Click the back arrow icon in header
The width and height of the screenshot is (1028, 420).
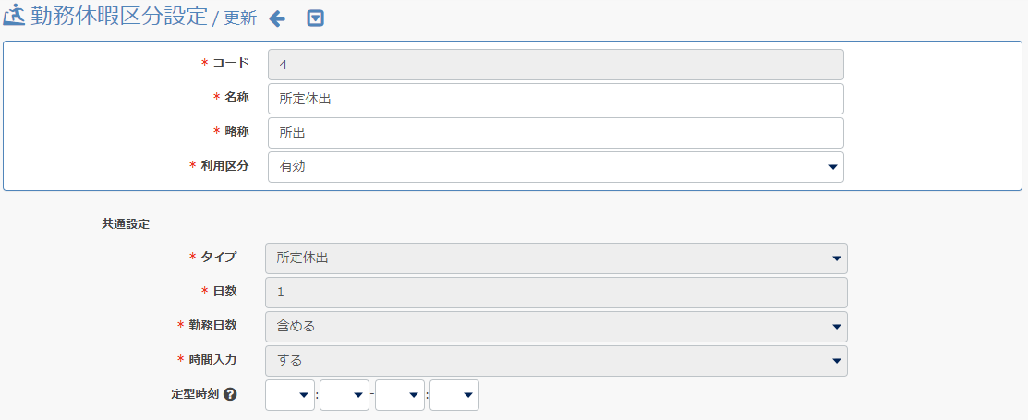277,19
